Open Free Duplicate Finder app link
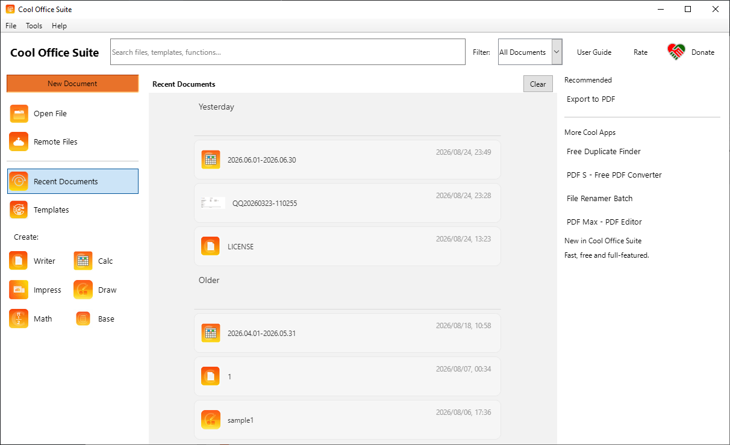 pos(604,152)
